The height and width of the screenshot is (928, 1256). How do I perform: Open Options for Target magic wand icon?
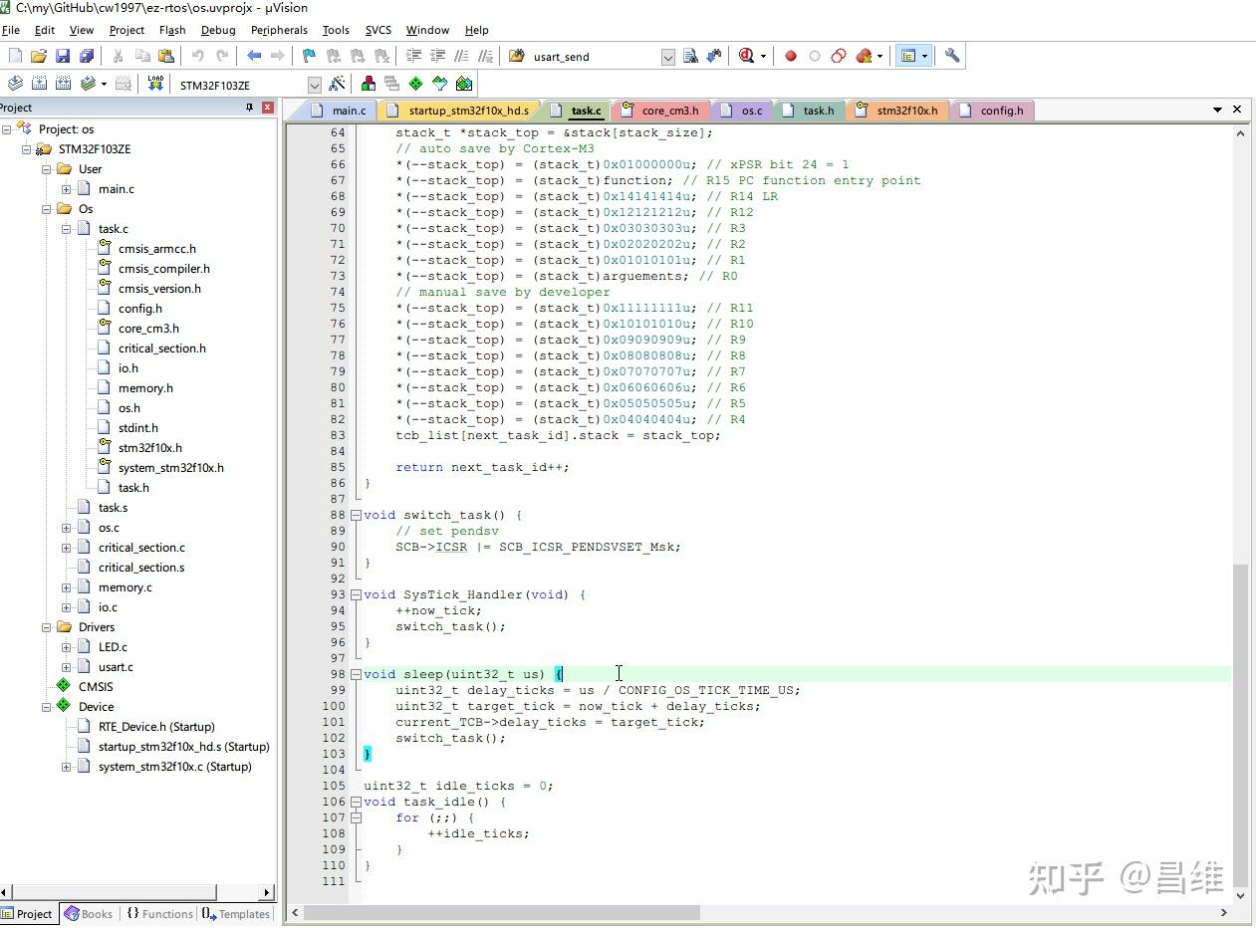click(x=337, y=84)
